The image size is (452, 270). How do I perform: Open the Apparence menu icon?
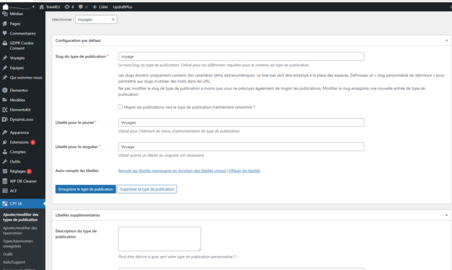click(x=5, y=133)
